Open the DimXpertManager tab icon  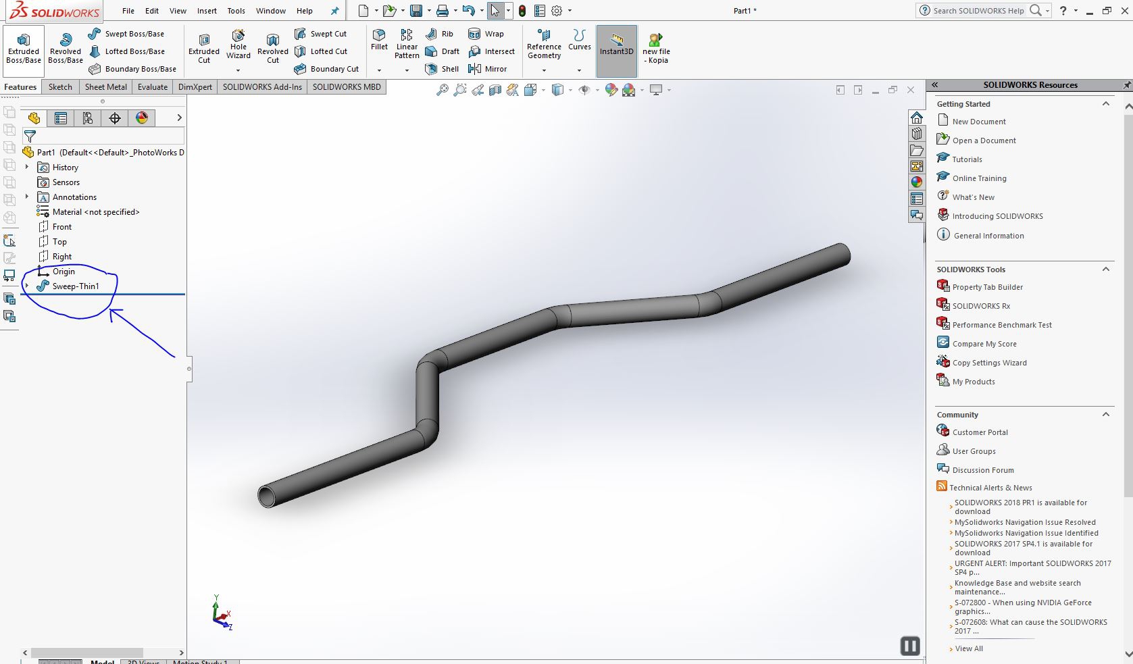pyautogui.click(x=115, y=118)
